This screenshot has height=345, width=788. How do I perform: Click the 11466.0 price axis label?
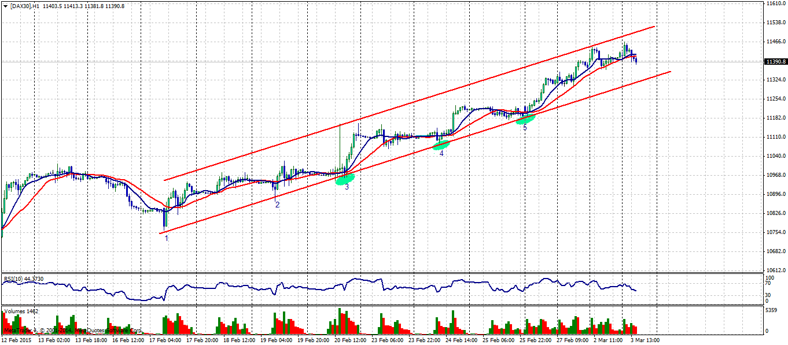point(776,42)
